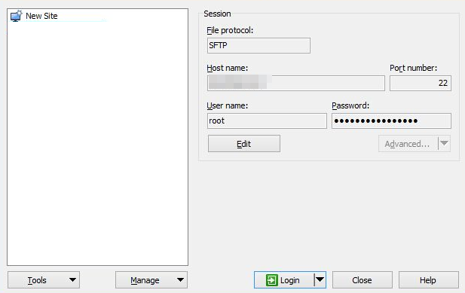465x293 pixels.
Task: Click into the Host name field
Action: tap(296, 83)
